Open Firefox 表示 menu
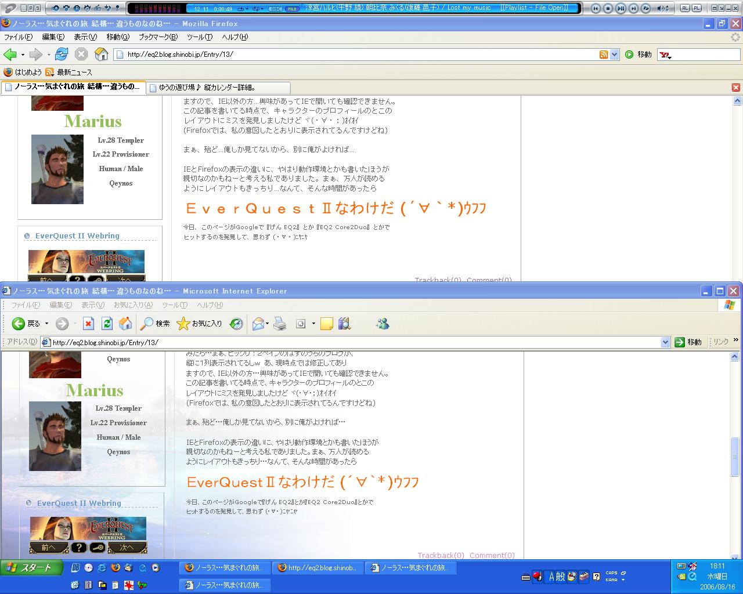743x594 pixels. pos(85,37)
